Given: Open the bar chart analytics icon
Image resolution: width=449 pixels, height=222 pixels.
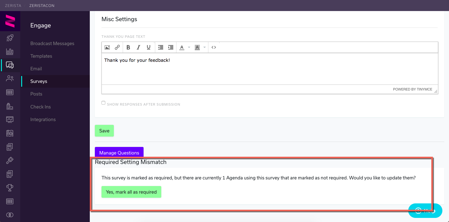Looking at the screenshot, I should tap(10, 52).
